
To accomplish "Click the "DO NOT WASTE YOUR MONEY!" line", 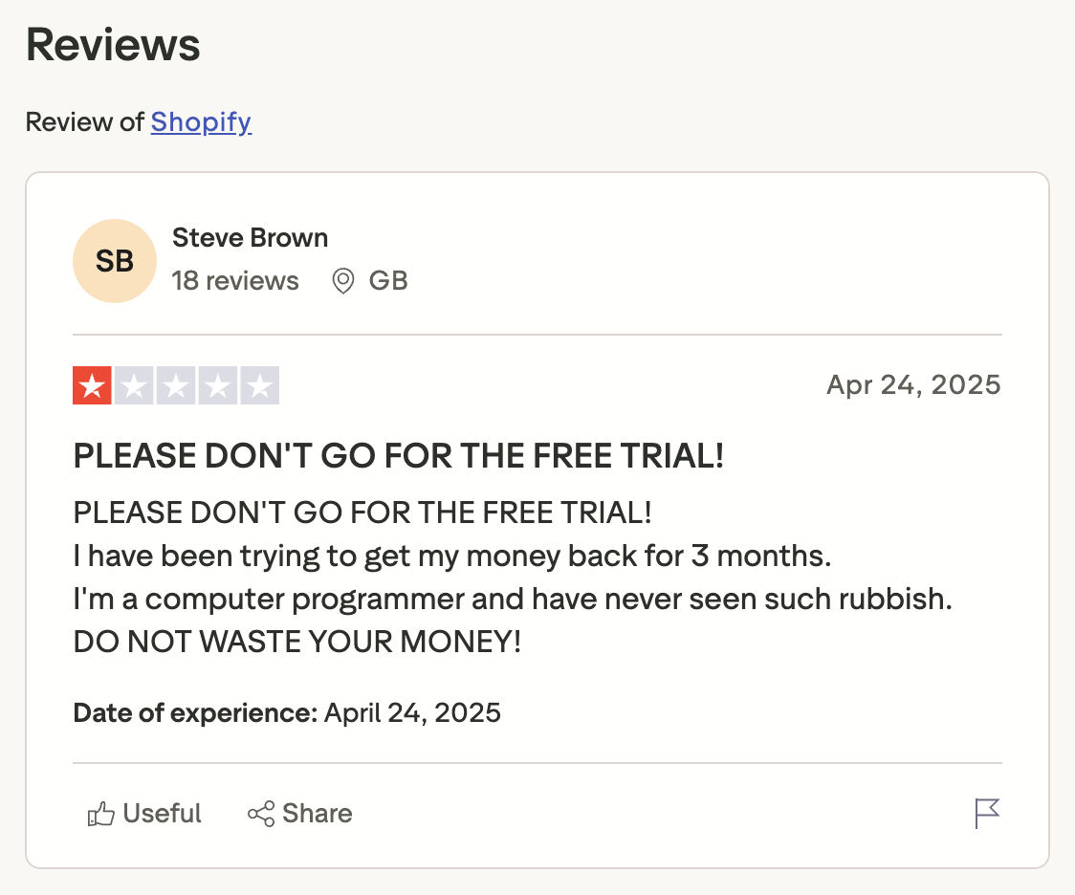I will 297,641.
